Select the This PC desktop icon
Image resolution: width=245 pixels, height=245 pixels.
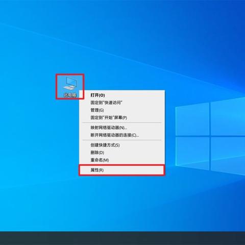[x=70, y=86]
